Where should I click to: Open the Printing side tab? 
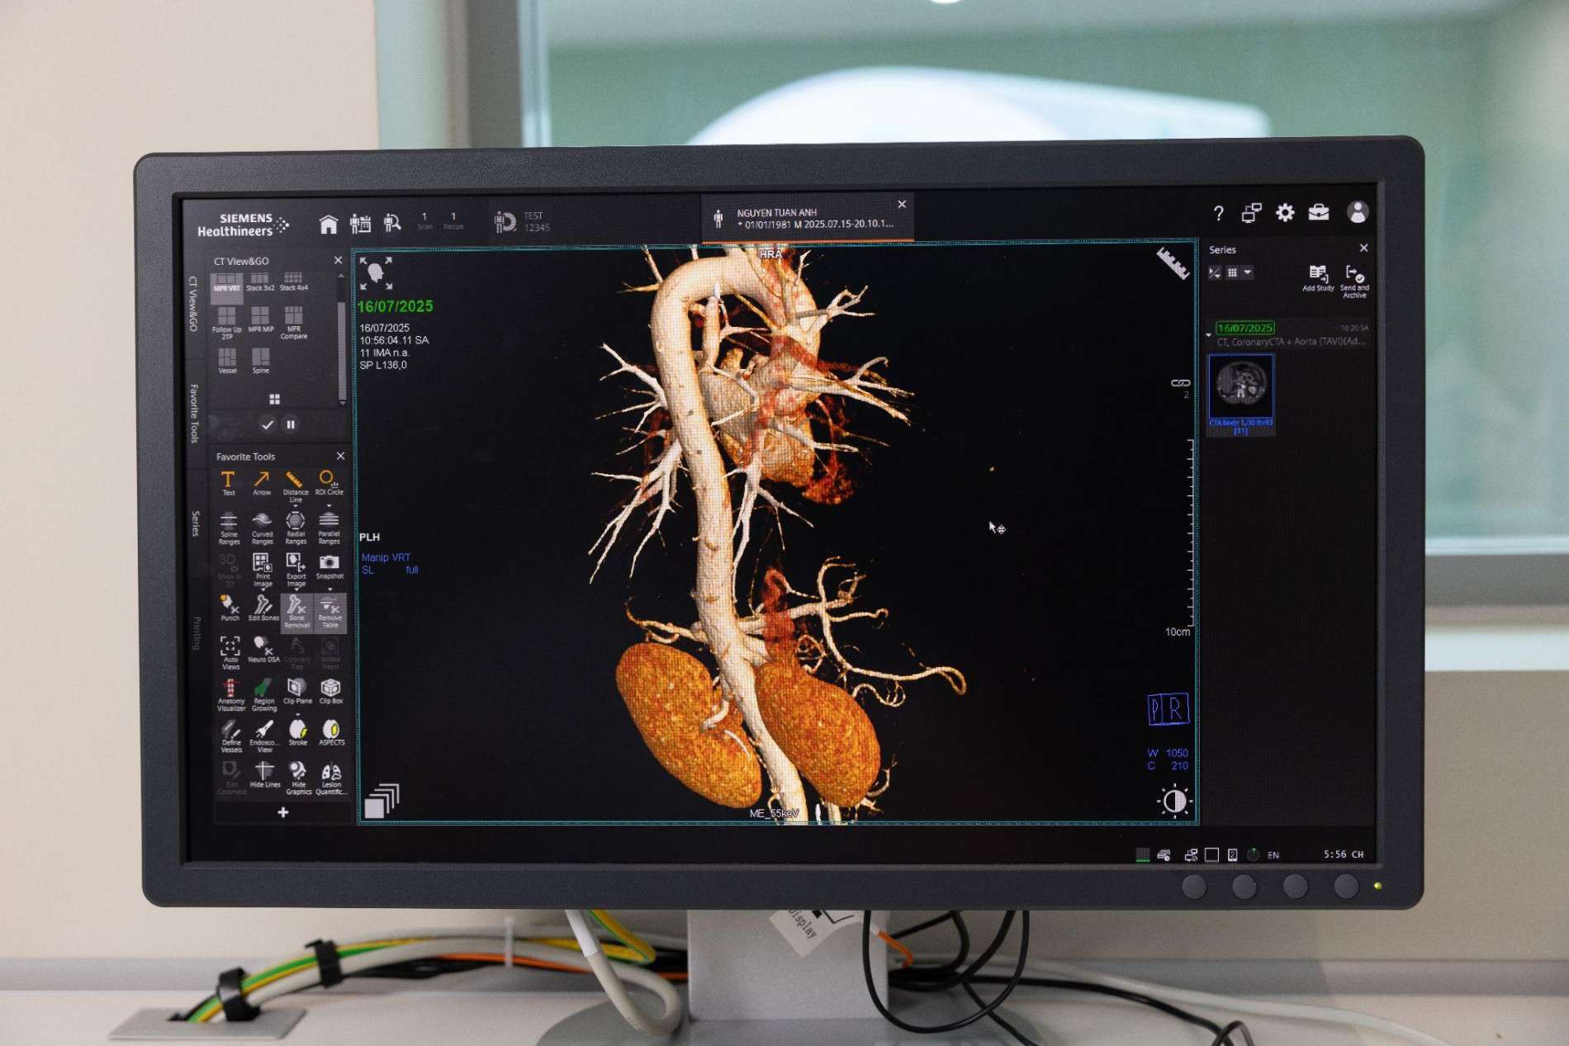point(197,632)
